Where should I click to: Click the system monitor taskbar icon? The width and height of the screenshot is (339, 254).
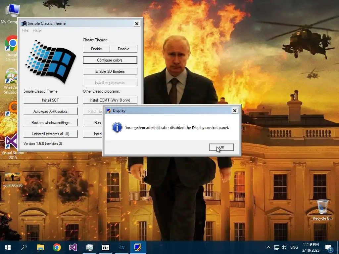89,247
